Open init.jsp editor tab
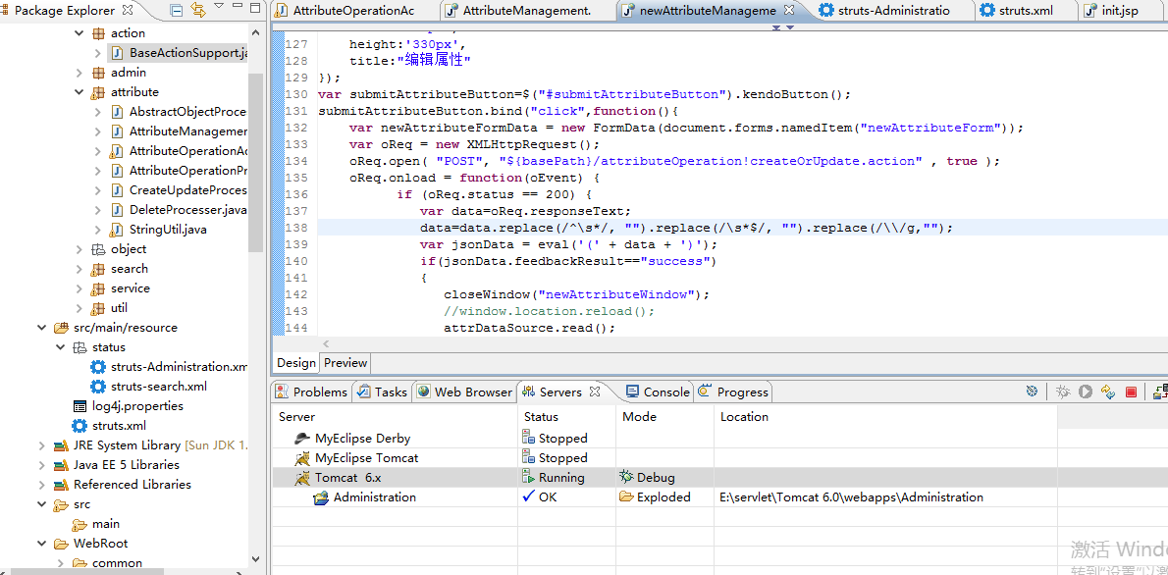1168x575 pixels. click(1111, 11)
